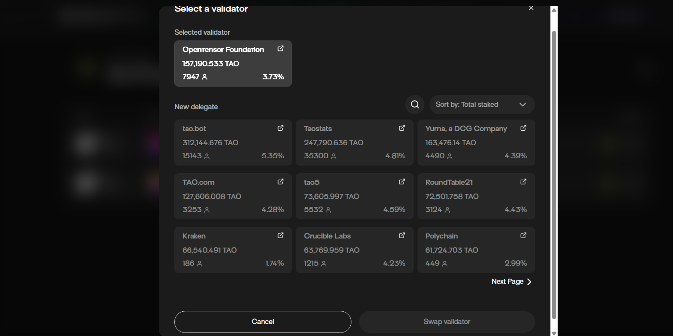Image resolution: width=673 pixels, height=336 pixels.
Task: Open Kraken external link icon
Action: click(280, 236)
